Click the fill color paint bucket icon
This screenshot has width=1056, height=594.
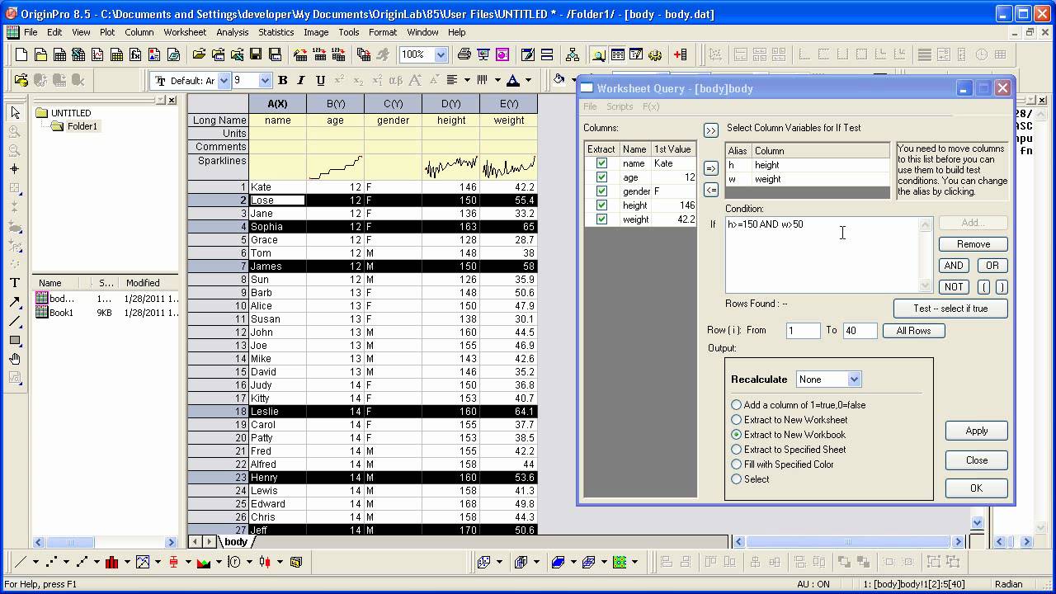point(559,80)
